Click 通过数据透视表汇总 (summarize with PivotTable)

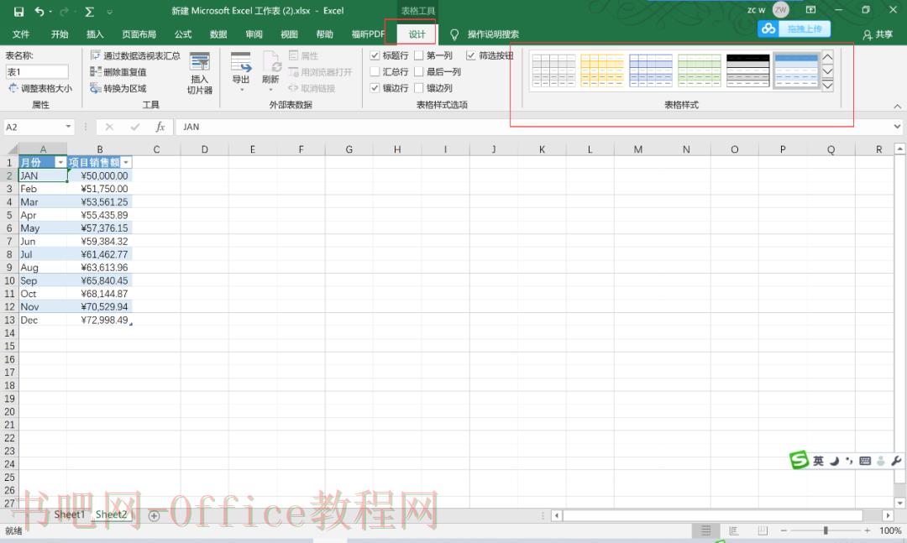(x=135, y=55)
